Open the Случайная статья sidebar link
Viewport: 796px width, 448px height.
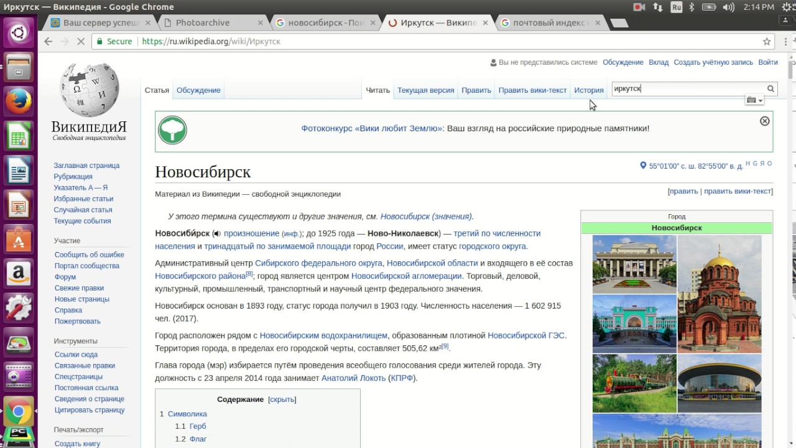tap(83, 210)
